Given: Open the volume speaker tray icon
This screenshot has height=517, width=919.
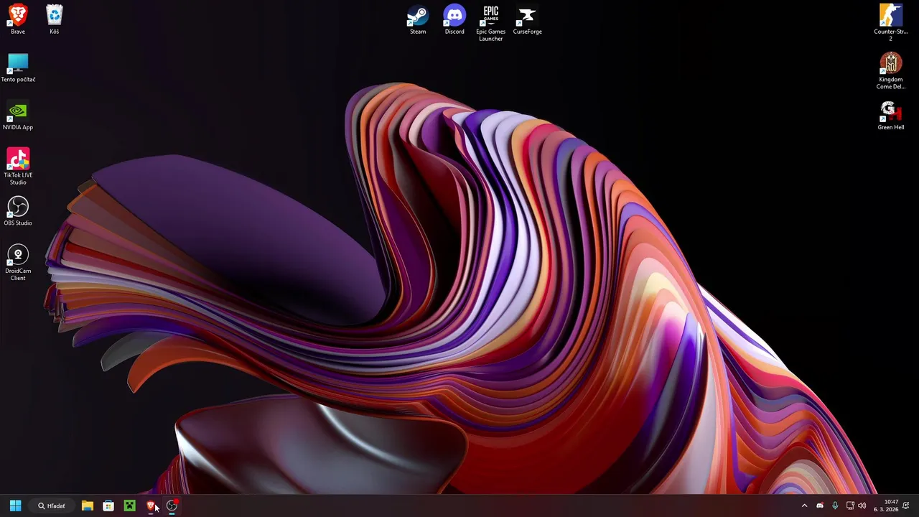Looking at the screenshot, I should (862, 506).
